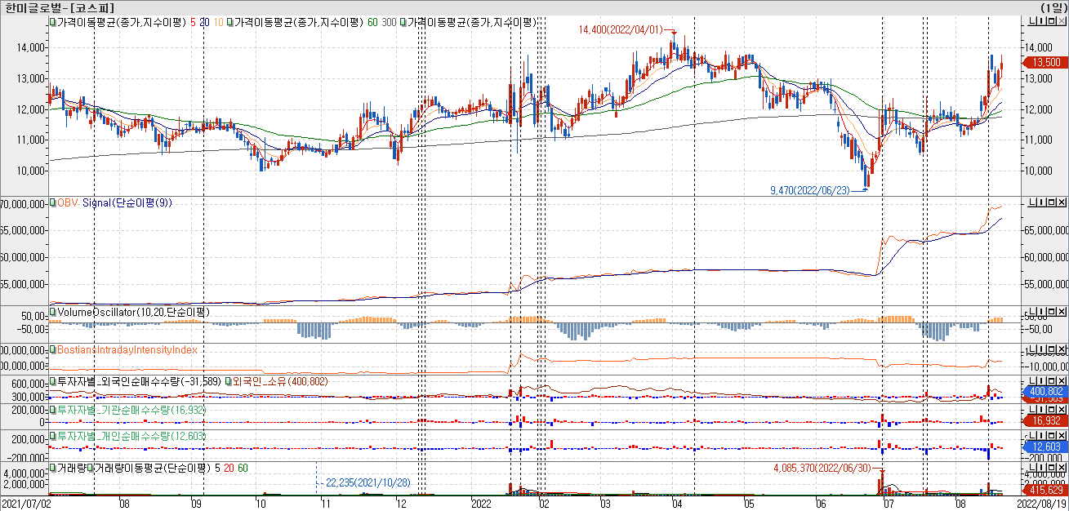Click L-shaped icon on BostiansIntradayIntensityIndex panel
Screen dimensions: 1069x511
(x=1032, y=349)
